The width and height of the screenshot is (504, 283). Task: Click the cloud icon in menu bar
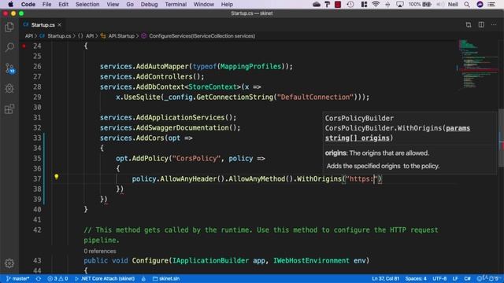pos(317,4)
